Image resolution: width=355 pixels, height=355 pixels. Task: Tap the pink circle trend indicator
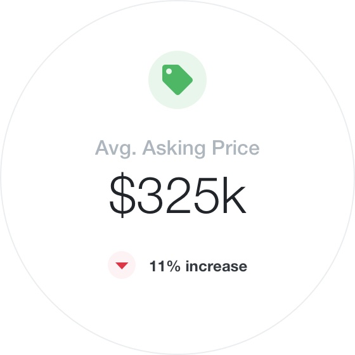122,265
